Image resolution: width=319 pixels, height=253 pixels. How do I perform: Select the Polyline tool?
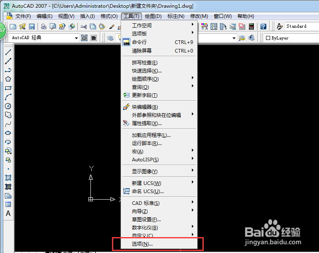pos(8,70)
